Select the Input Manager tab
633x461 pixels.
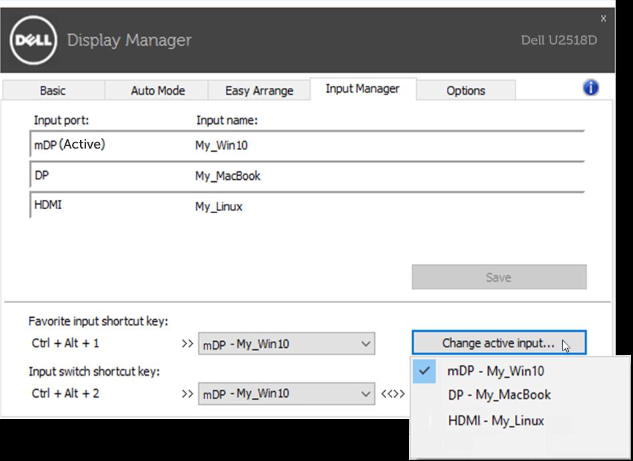[x=362, y=89]
